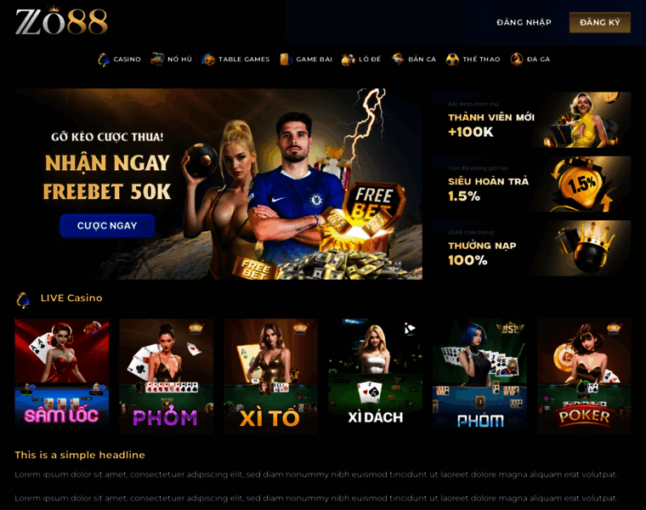Click the ZO88 logo

pos(61,21)
